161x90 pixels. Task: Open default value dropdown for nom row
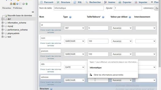(x=122, y=41)
